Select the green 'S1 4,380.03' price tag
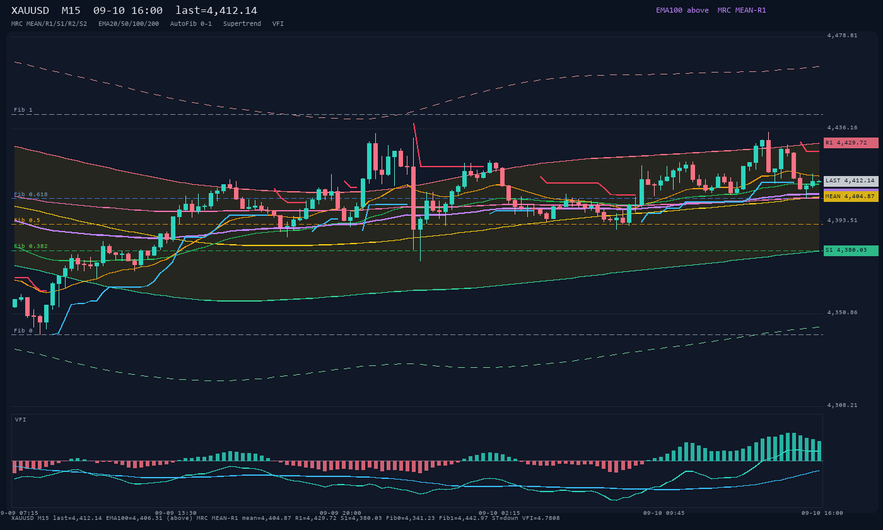Viewport: 883px width, 530px height. (851, 250)
